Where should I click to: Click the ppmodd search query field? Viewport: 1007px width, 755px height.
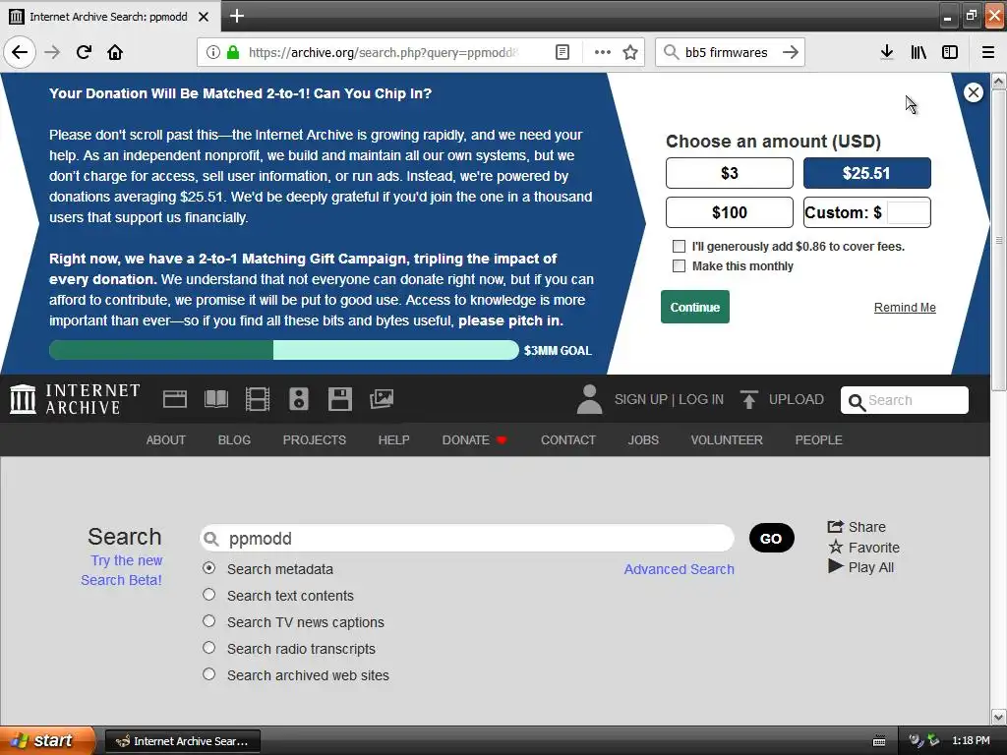(467, 538)
